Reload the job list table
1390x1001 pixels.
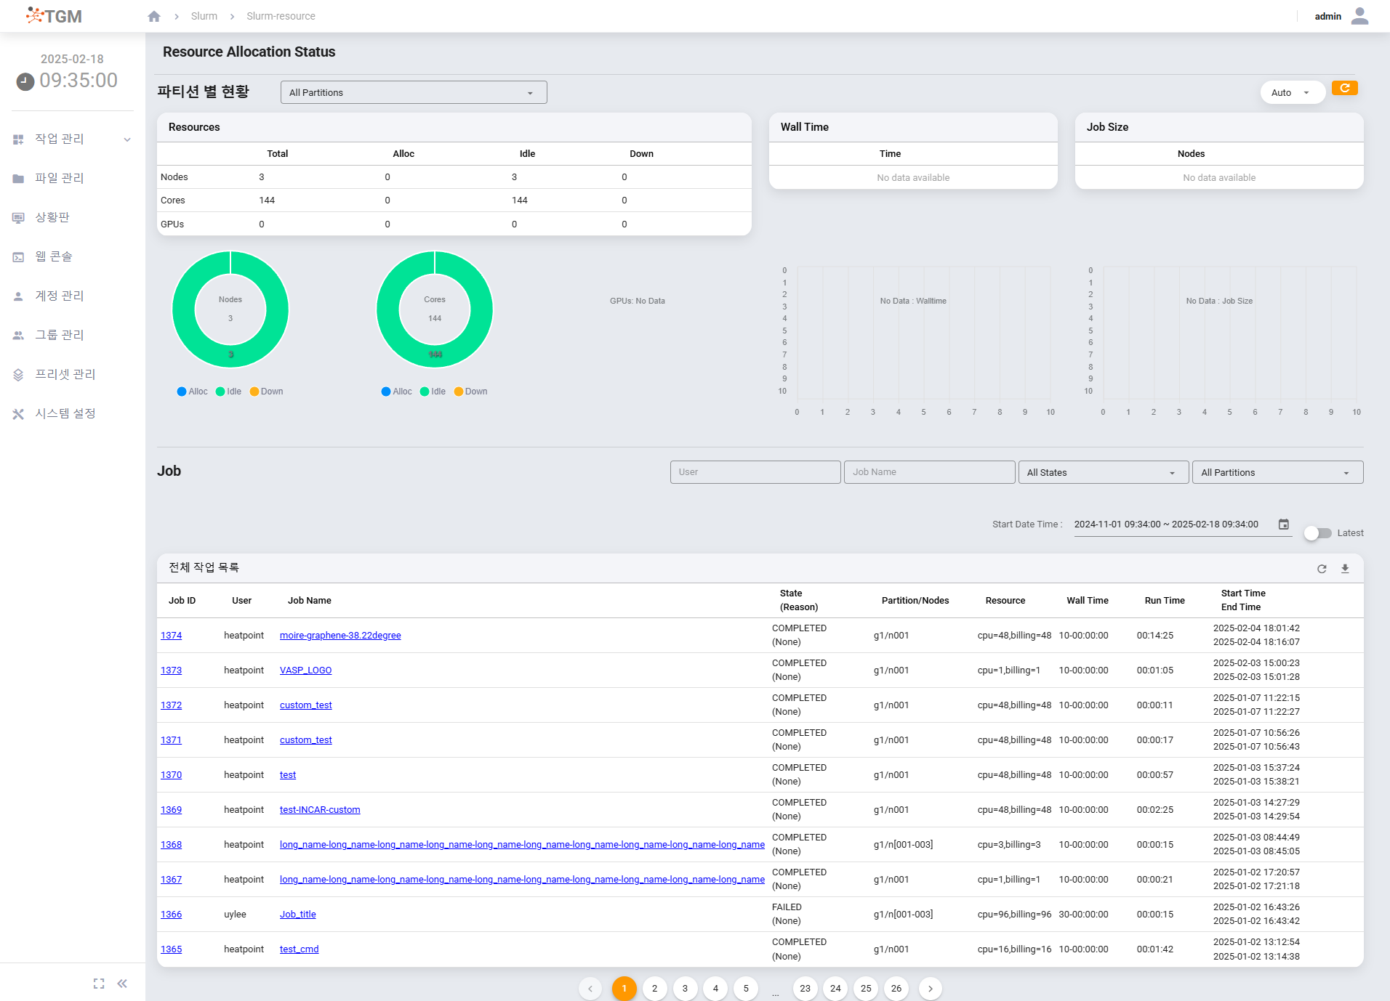click(x=1322, y=569)
